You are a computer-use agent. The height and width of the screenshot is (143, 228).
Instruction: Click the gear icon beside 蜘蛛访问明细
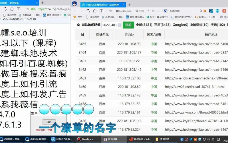pos(78,25)
